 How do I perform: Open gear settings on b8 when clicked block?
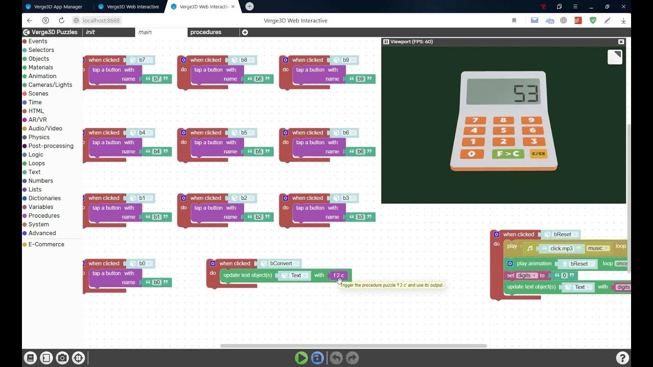tap(184, 60)
